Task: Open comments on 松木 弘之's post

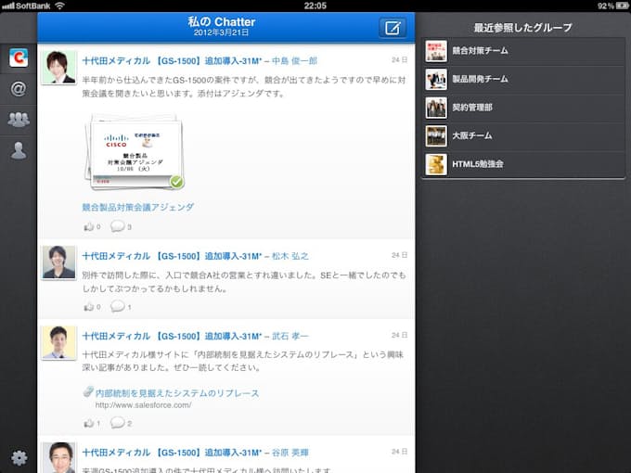Action: click(x=121, y=306)
